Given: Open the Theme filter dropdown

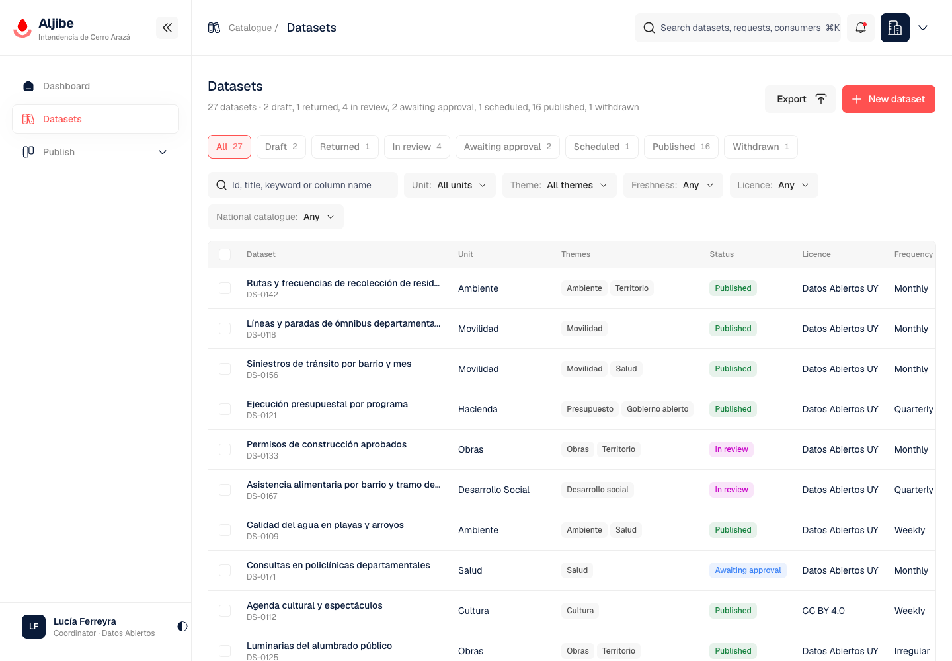Looking at the screenshot, I should (x=559, y=185).
